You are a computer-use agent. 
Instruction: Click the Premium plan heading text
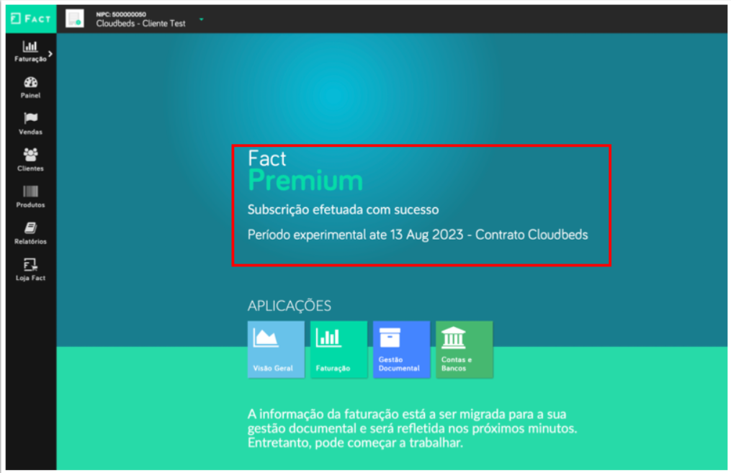click(305, 181)
